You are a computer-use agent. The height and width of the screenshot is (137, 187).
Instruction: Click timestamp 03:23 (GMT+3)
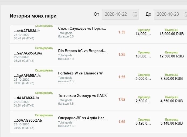pos(24,61)
